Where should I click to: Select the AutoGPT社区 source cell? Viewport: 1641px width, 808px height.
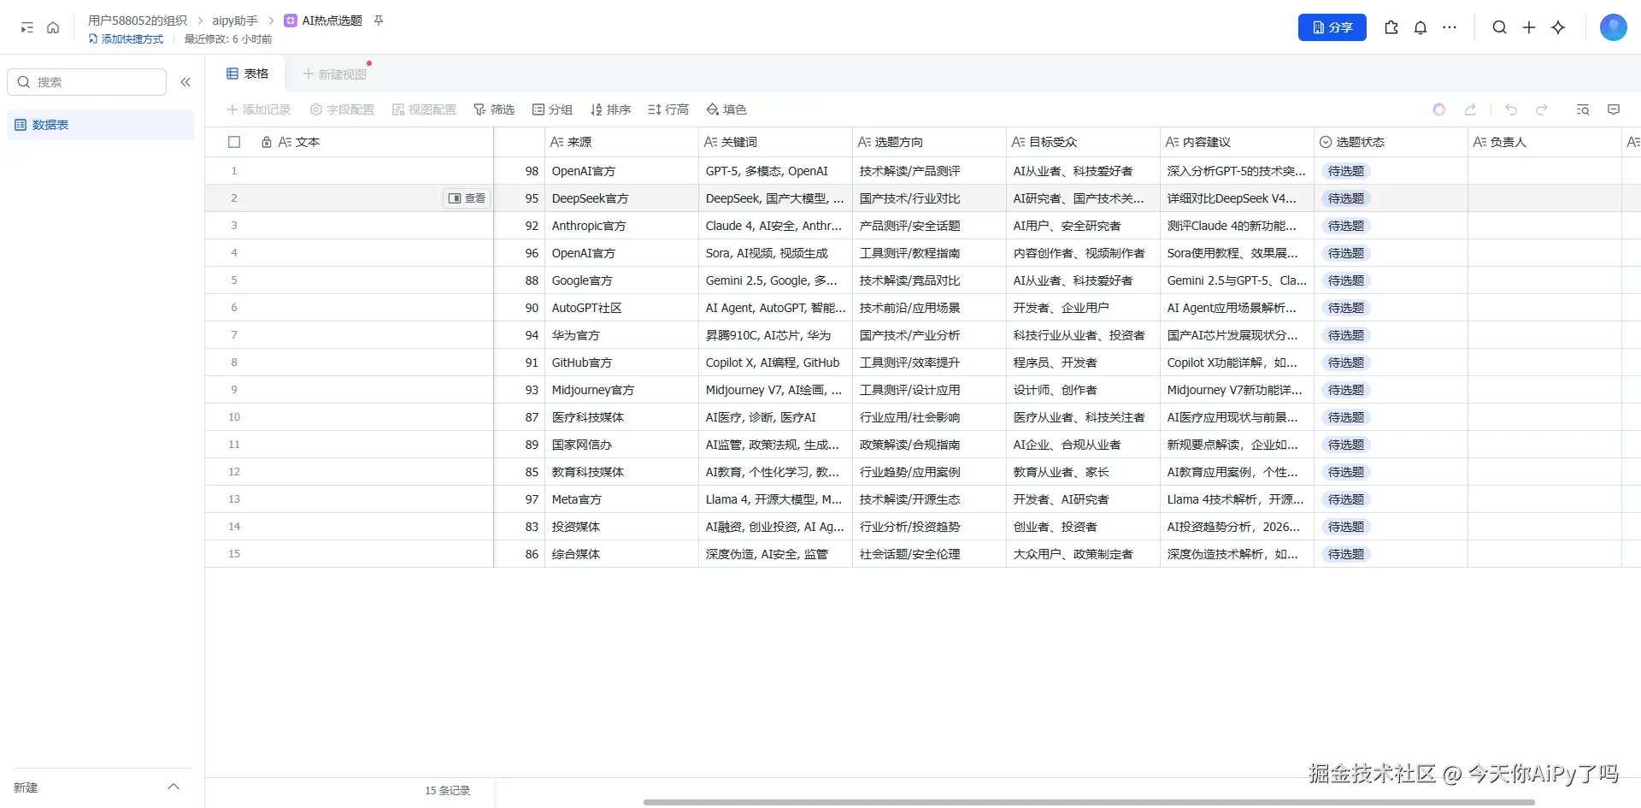(621, 308)
